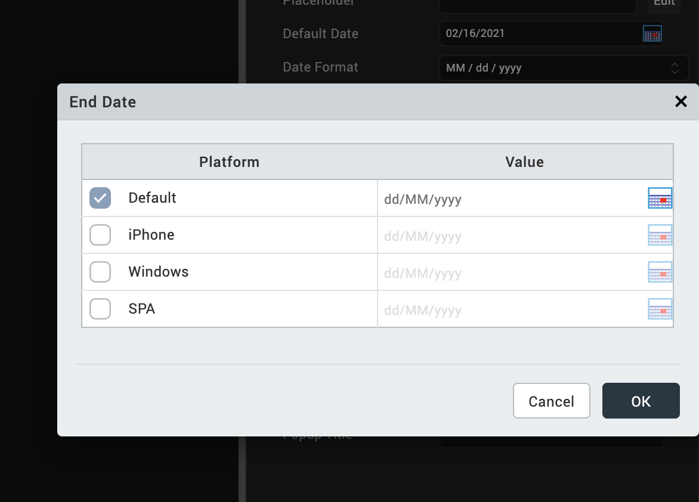This screenshot has height=502, width=699.
Task: Tick the SPA platform checkbox
Action: tap(100, 309)
